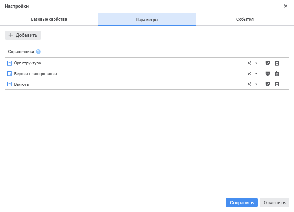Viewport: 294px width, 212px height.
Task: Clear the value in the Версия планирования row
Action: [249, 74]
